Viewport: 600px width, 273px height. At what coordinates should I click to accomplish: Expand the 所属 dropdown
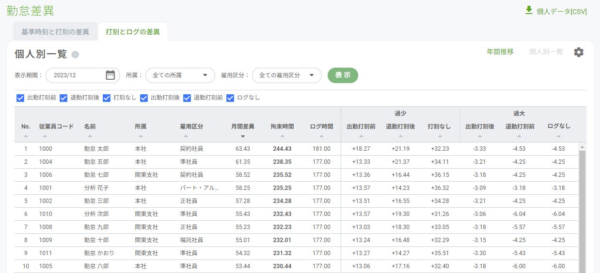(180, 75)
